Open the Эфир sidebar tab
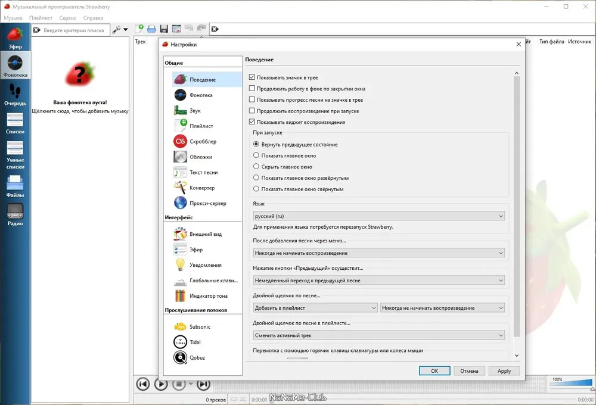The height and width of the screenshot is (405, 596). 15,39
